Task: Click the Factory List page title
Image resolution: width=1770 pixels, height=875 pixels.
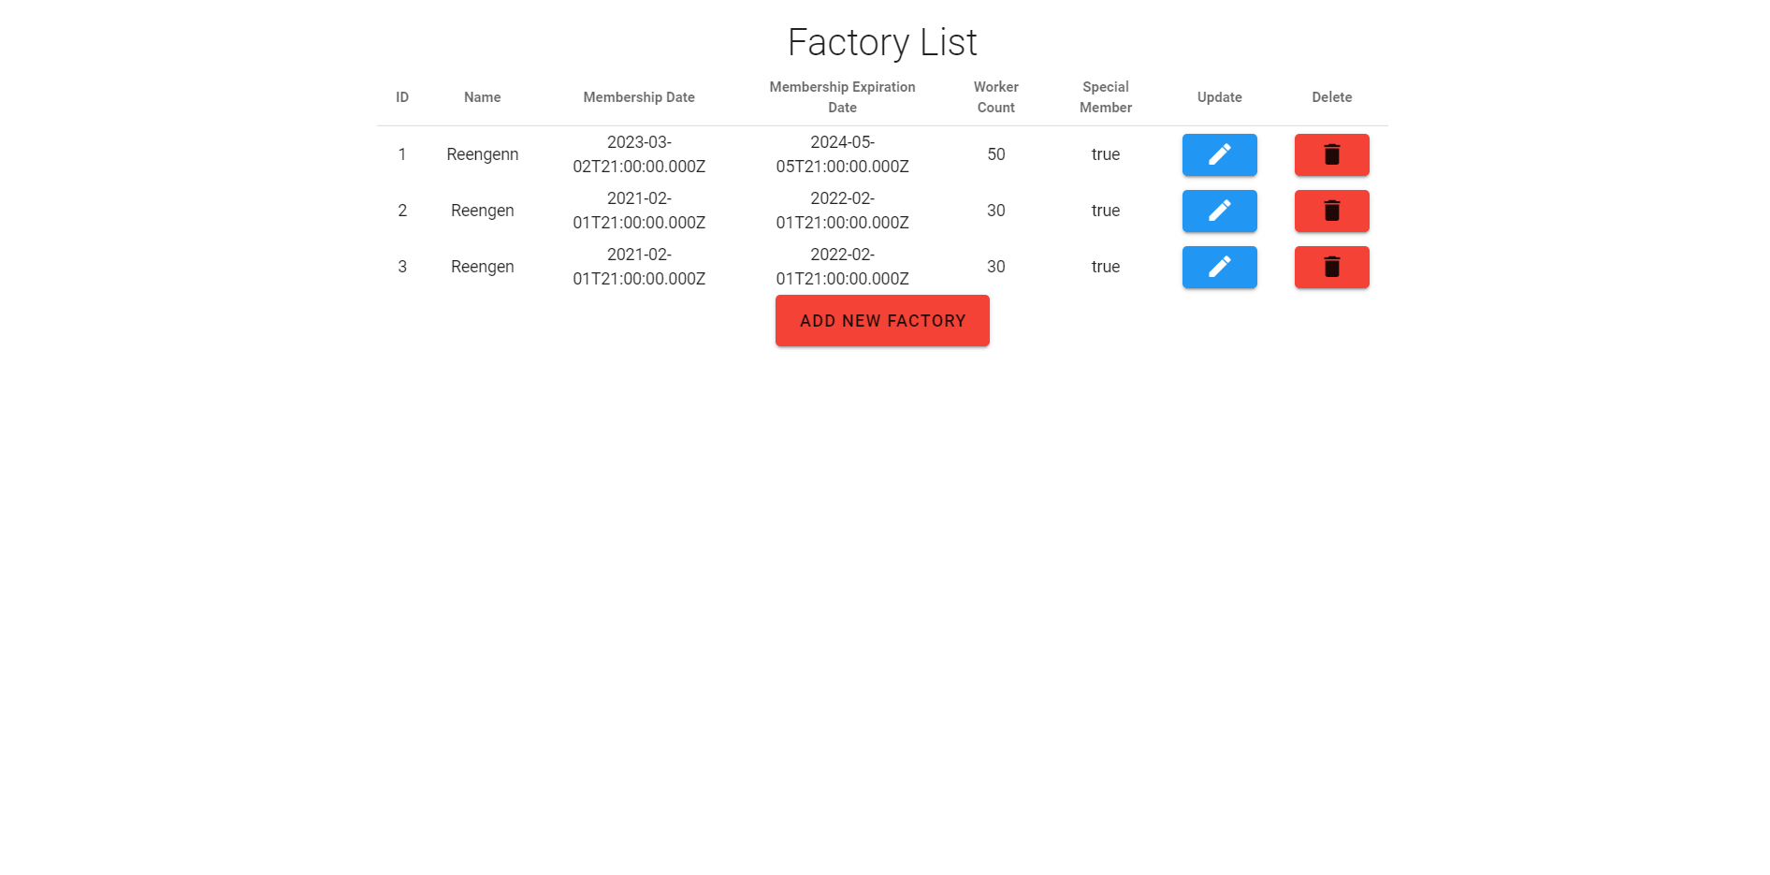Action: click(x=882, y=41)
